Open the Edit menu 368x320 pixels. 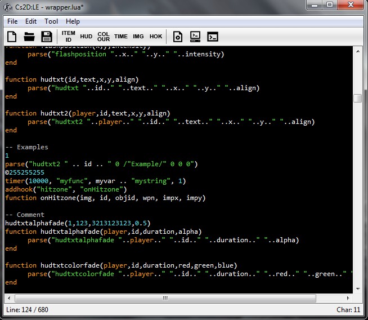click(31, 21)
